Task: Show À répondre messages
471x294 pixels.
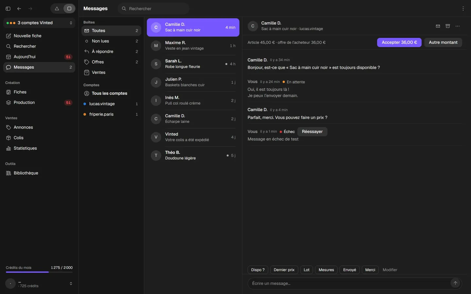Action: click(111, 52)
